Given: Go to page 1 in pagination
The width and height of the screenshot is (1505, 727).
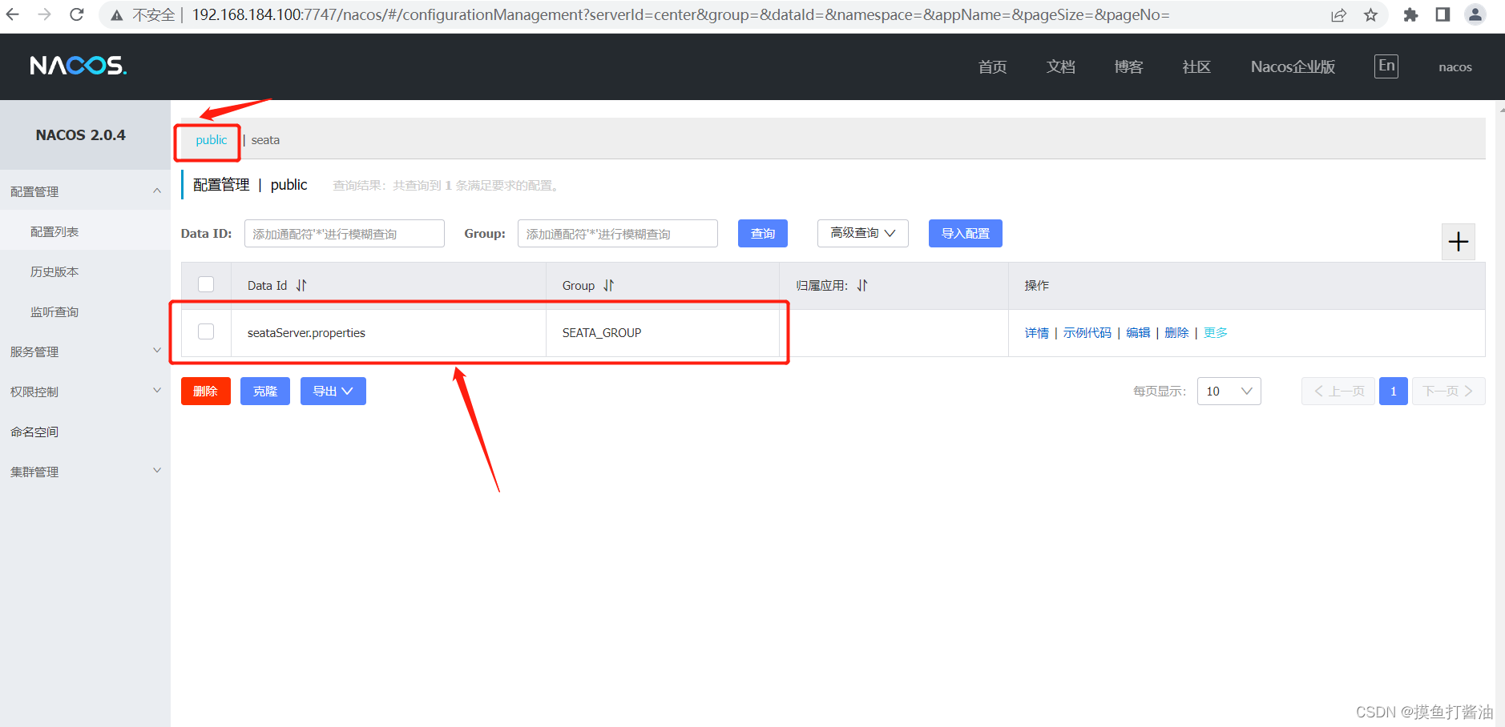Looking at the screenshot, I should (1394, 391).
